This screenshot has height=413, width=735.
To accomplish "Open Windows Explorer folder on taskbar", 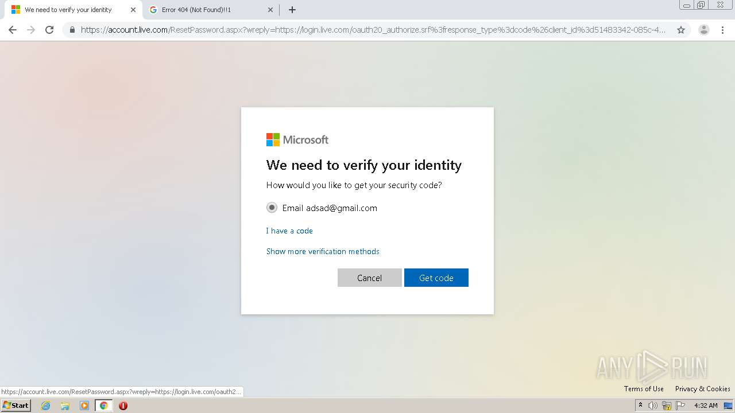I will click(65, 406).
